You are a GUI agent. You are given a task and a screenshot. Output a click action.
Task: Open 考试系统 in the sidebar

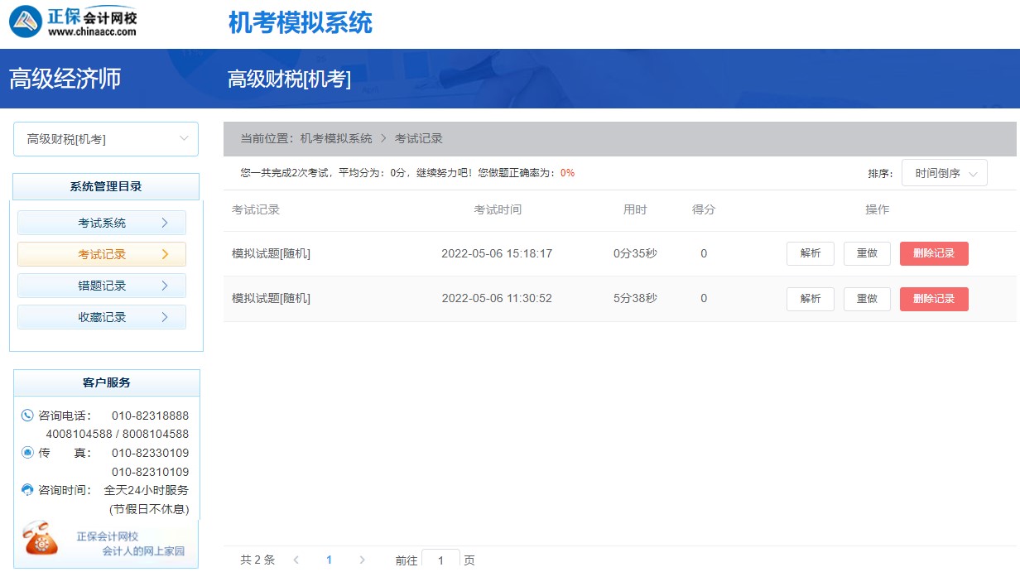[102, 223]
